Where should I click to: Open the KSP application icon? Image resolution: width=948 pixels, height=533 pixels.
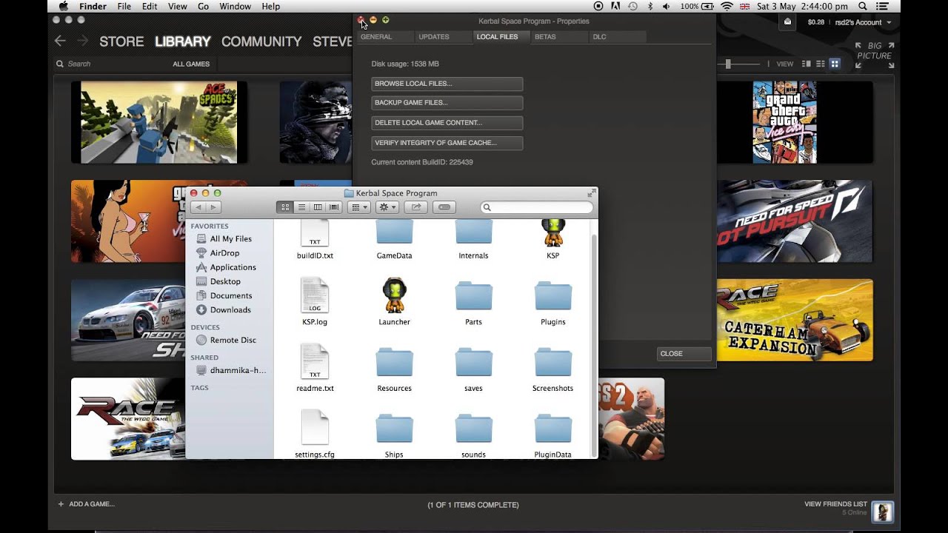(553, 239)
